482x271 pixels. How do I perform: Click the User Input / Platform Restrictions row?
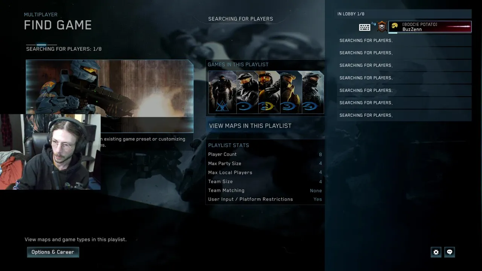(x=265, y=199)
